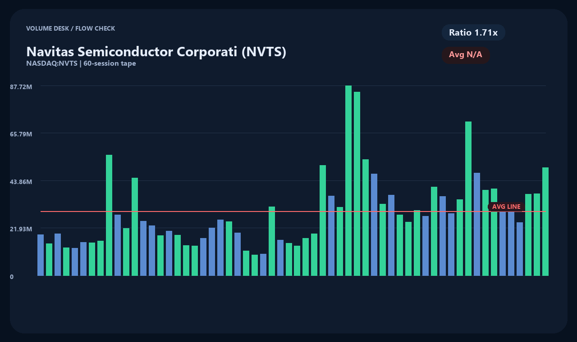This screenshot has width=577, height=342.
Task: Select the 65.79M axis label
Action: coord(21,134)
